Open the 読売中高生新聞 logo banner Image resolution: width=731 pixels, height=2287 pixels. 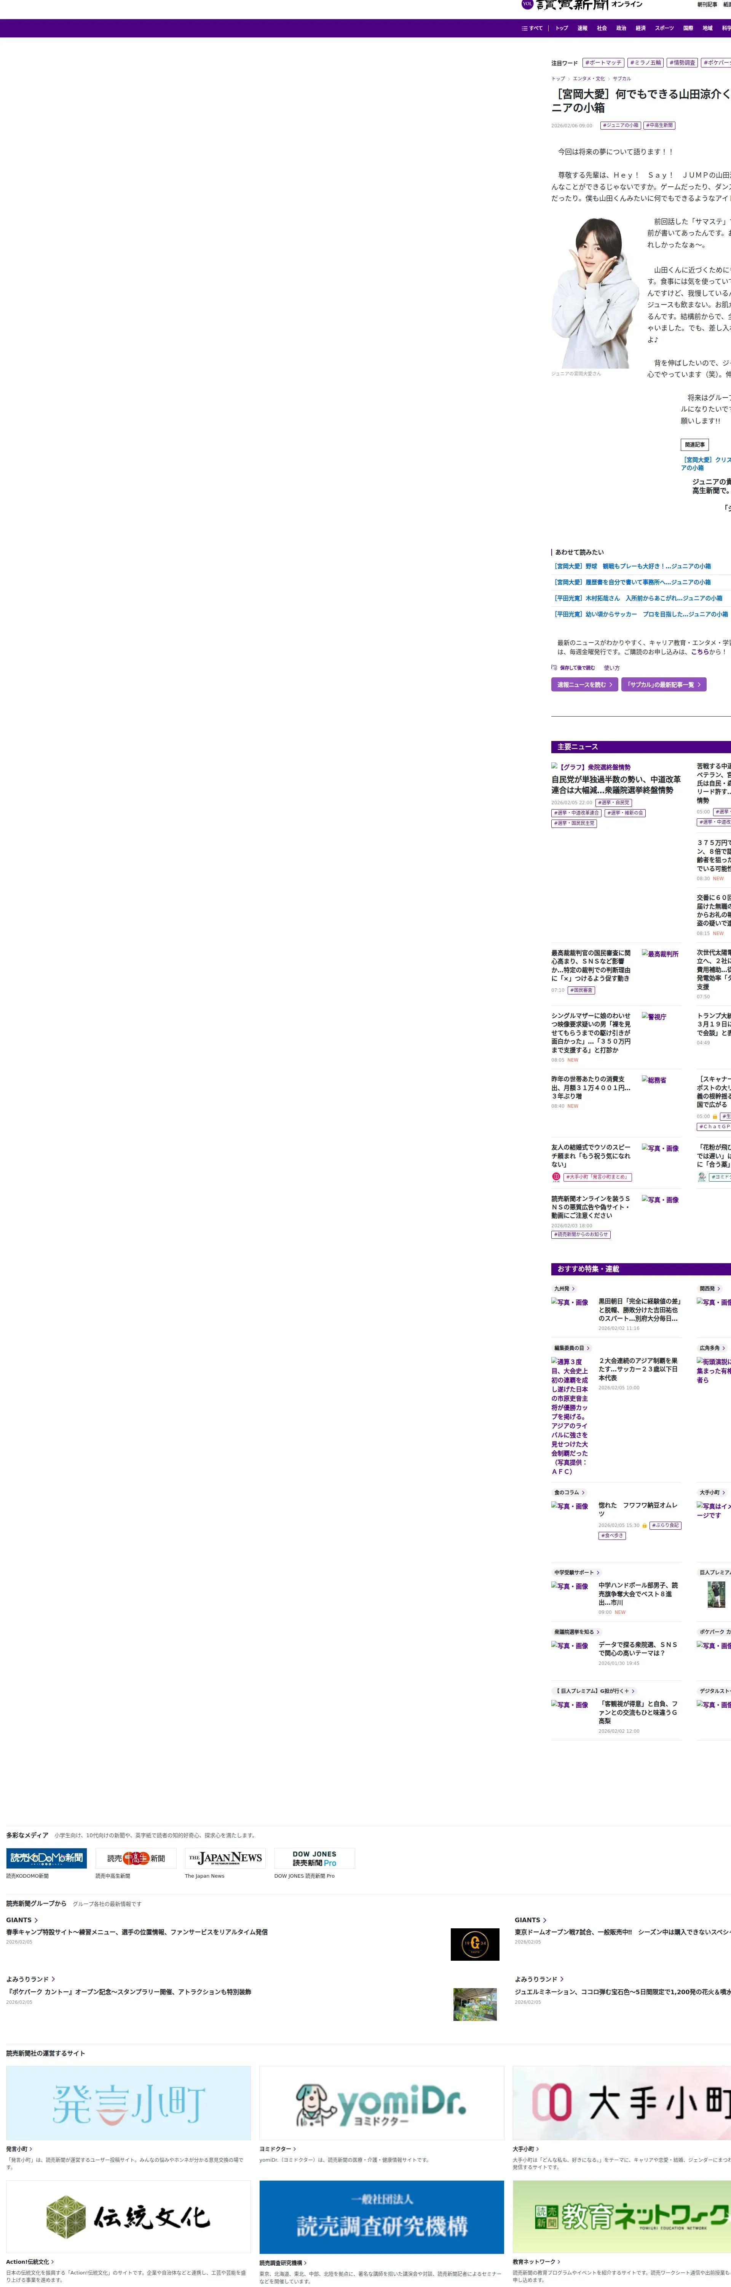(x=136, y=1858)
